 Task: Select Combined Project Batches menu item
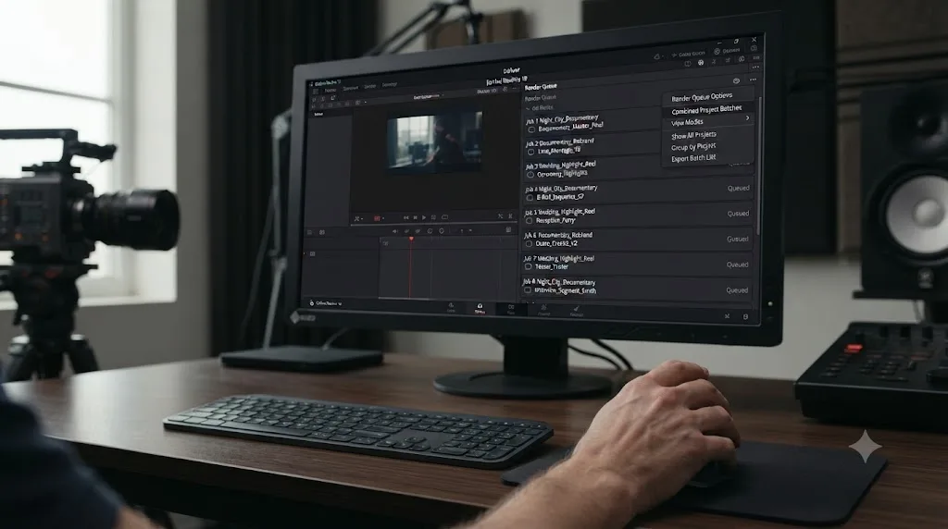(706, 110)
